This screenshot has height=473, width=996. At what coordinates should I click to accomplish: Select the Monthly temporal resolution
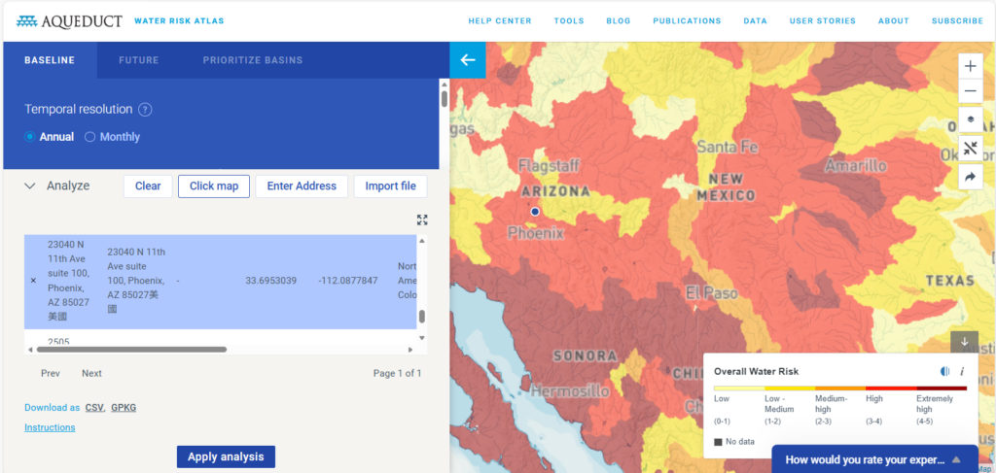click(x=90, y=137)
